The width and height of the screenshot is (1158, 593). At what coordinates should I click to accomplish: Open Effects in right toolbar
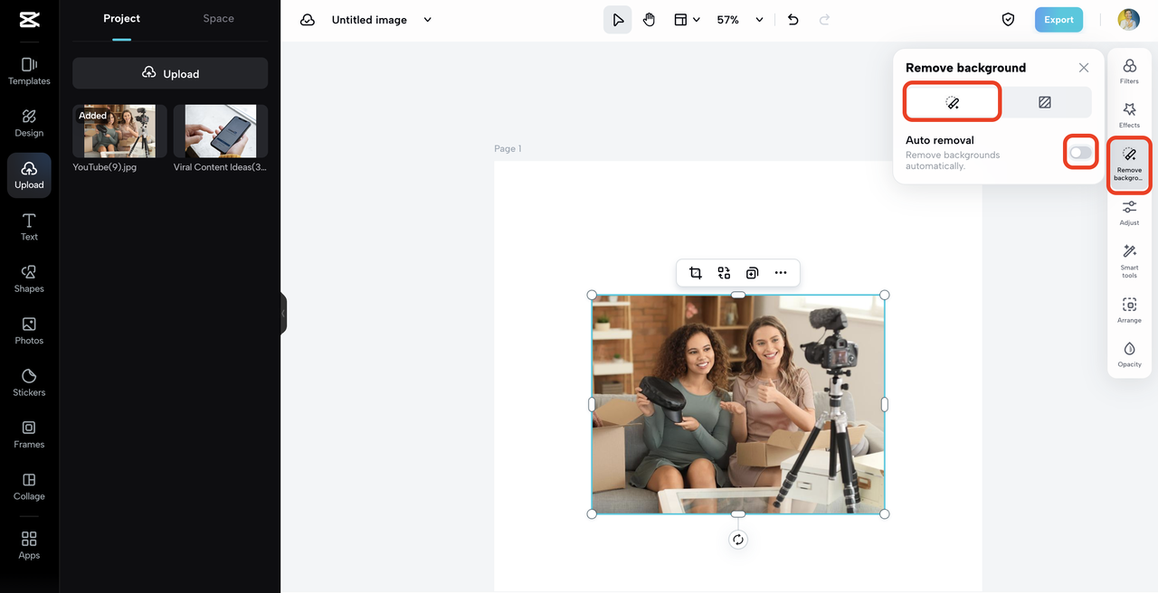(1129, 116)
